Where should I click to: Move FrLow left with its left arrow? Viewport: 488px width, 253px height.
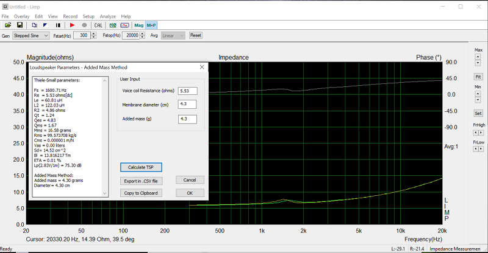(476, 149)
